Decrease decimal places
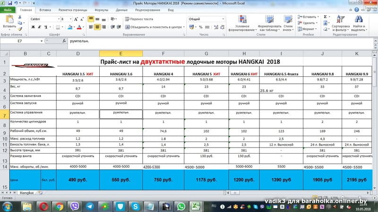 pos(222,27)
